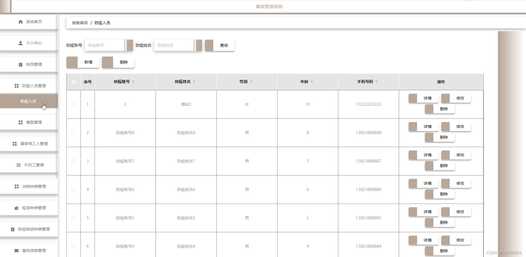
Task: Select the 防疫人员 submenu item
Action: coord(28,101)
